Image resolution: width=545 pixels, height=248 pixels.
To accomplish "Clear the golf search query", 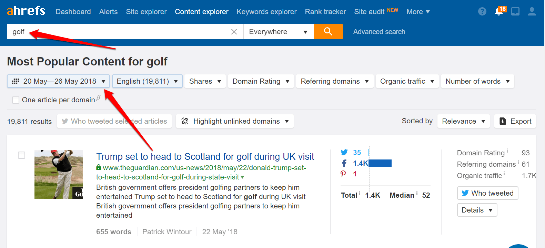I will (234, 32).
